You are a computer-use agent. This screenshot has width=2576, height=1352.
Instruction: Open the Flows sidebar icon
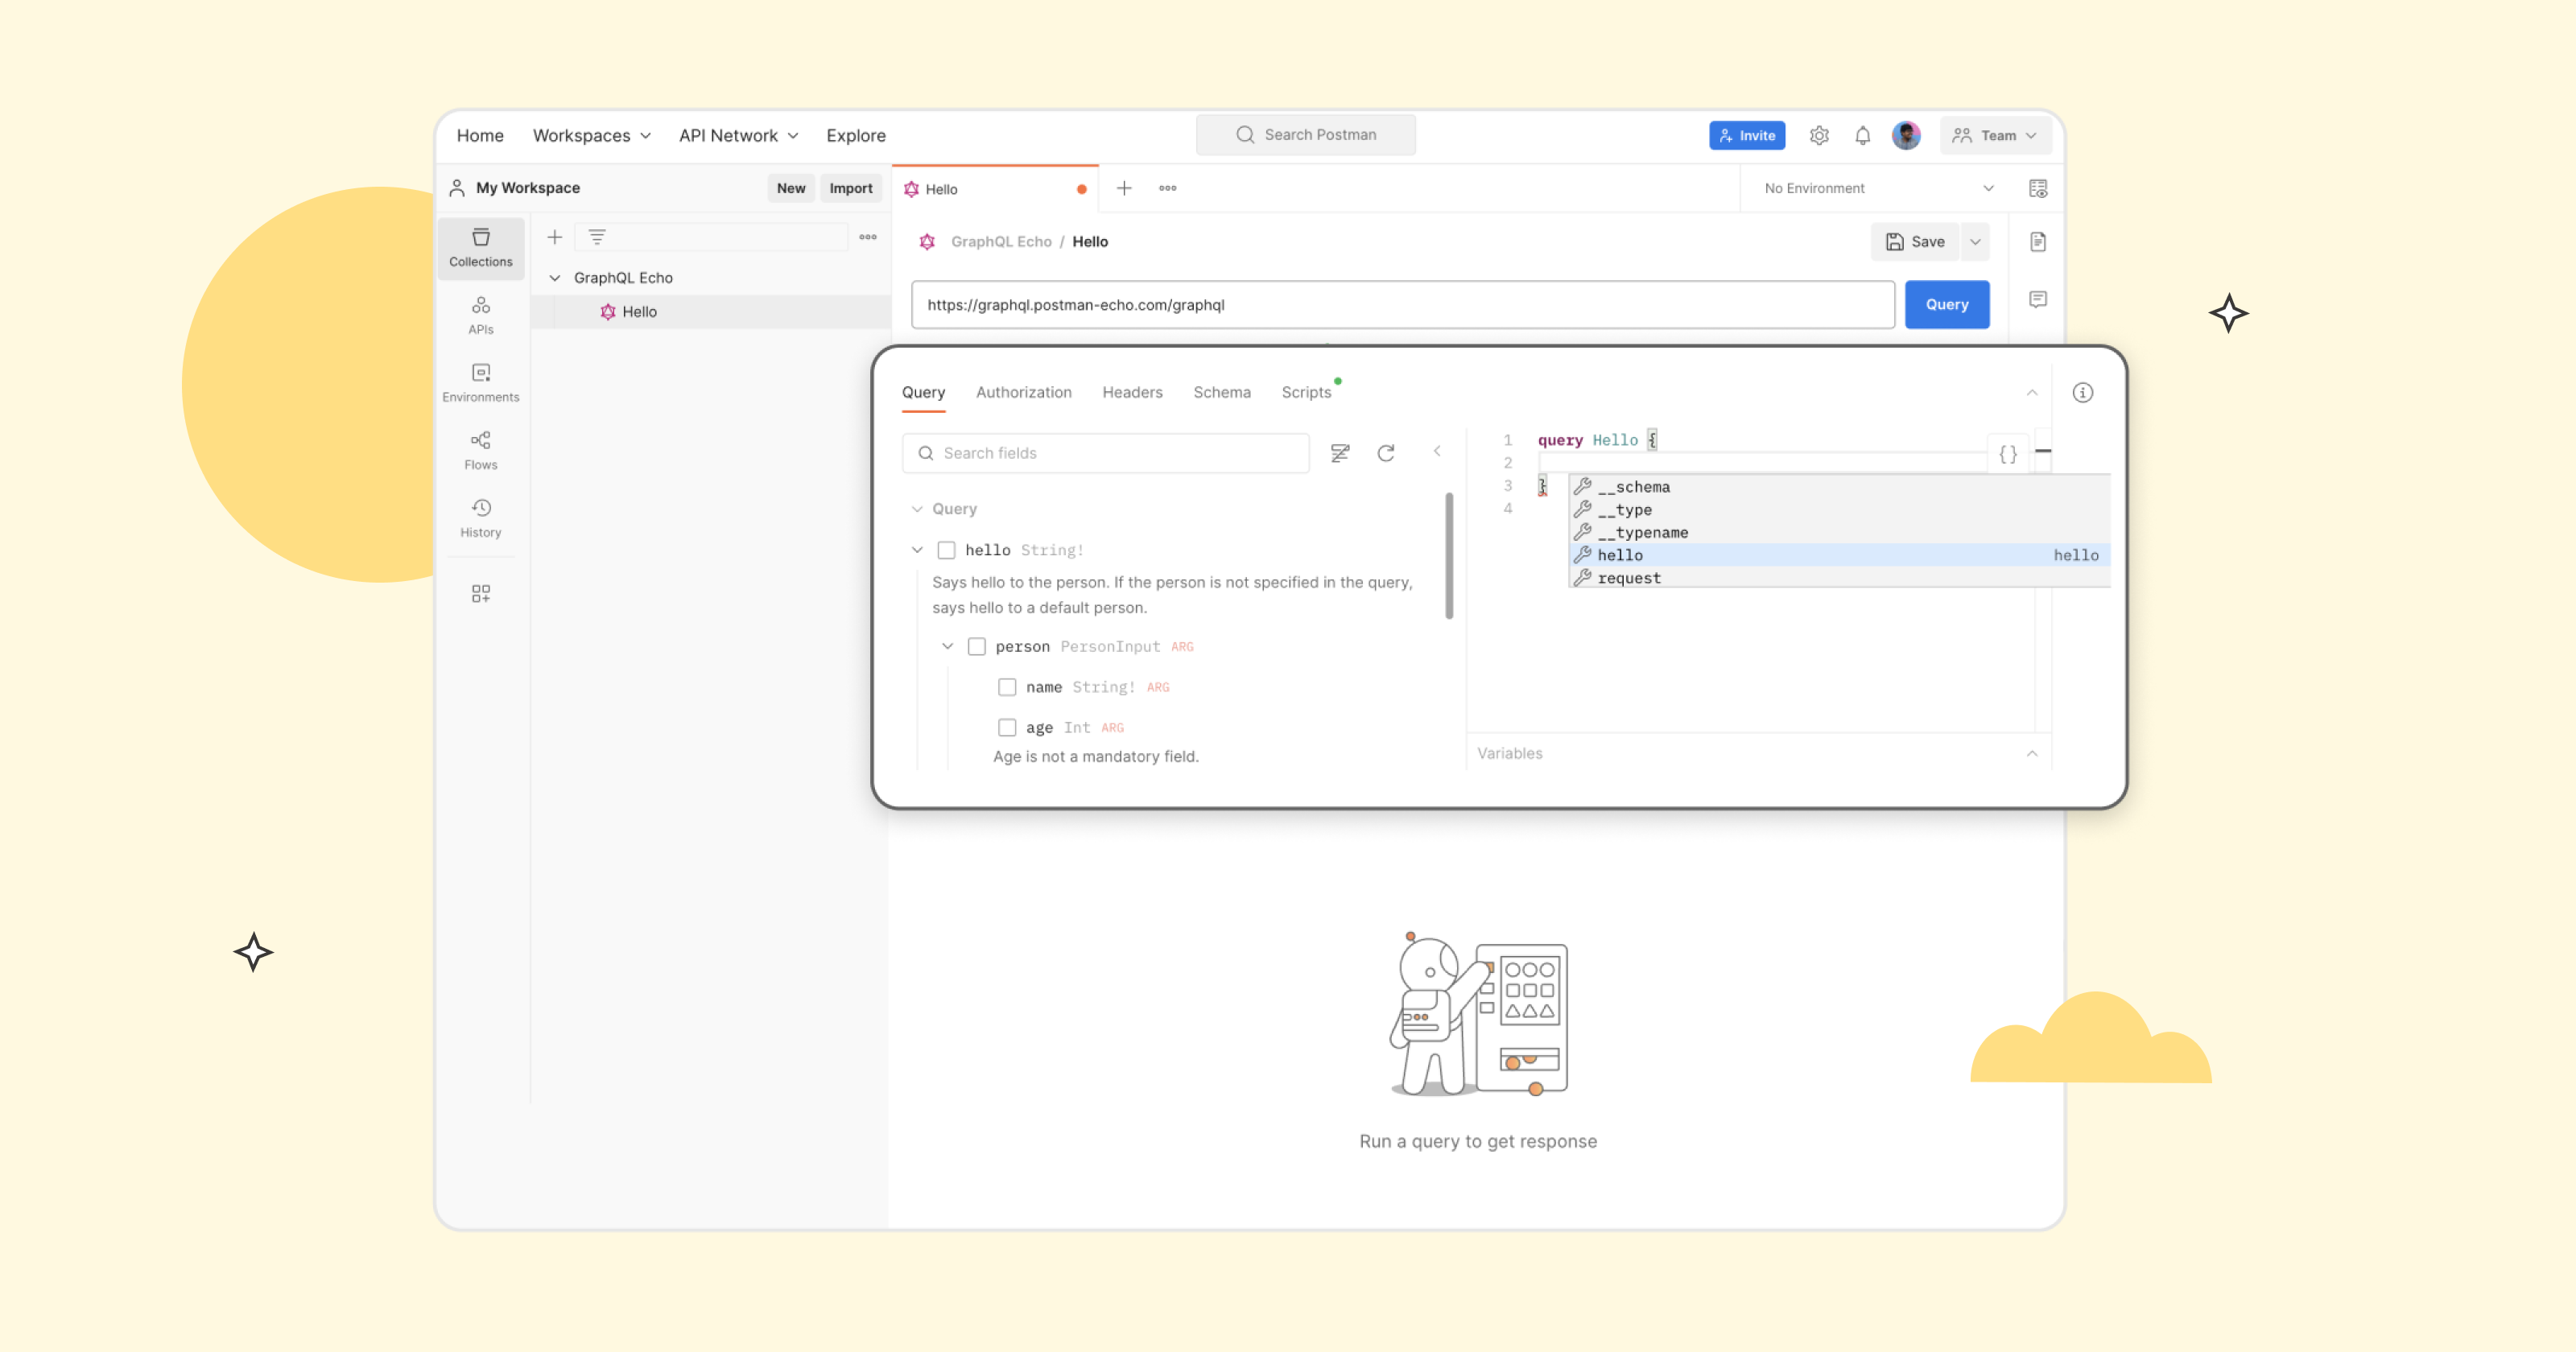[480, 449]
